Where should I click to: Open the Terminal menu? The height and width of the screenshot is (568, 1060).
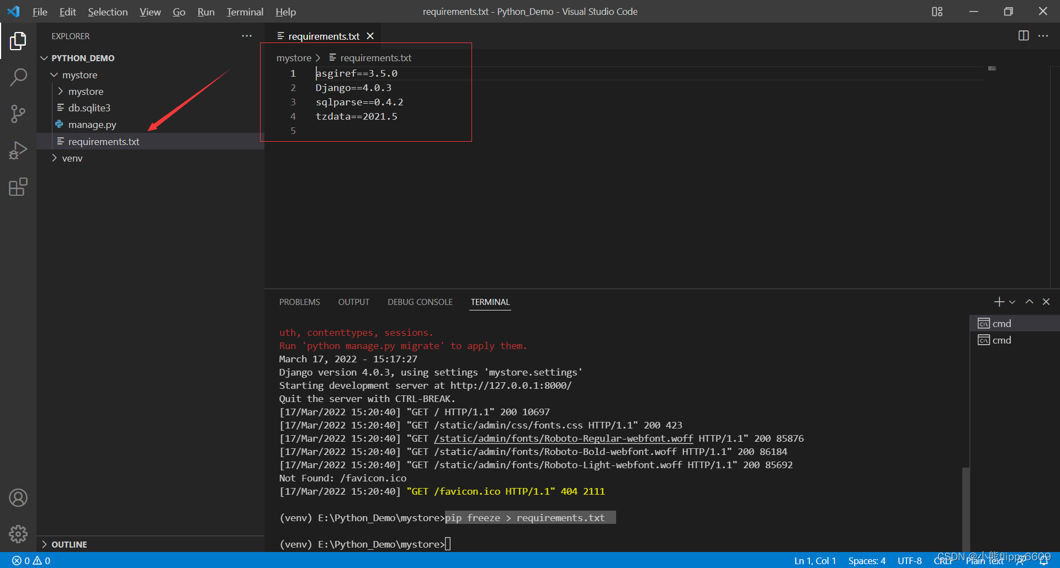(245, 12)
